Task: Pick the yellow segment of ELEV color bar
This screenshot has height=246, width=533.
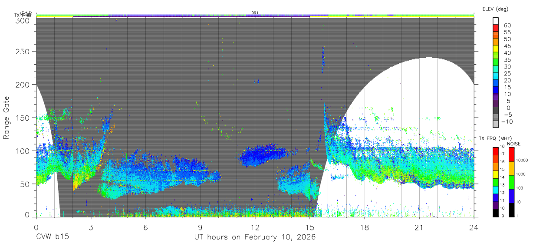Action: 496,48
